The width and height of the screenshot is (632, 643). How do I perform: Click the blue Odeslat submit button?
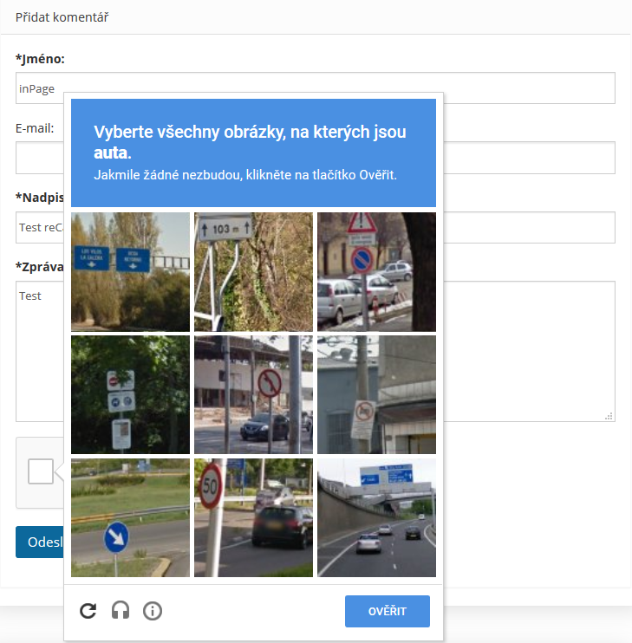coord(40,542)
